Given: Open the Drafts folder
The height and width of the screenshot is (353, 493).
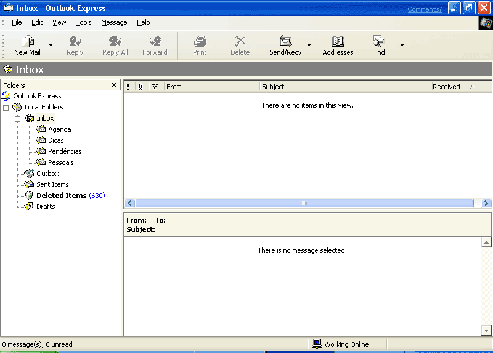Looking at the screenshot, I should (46, 207).
